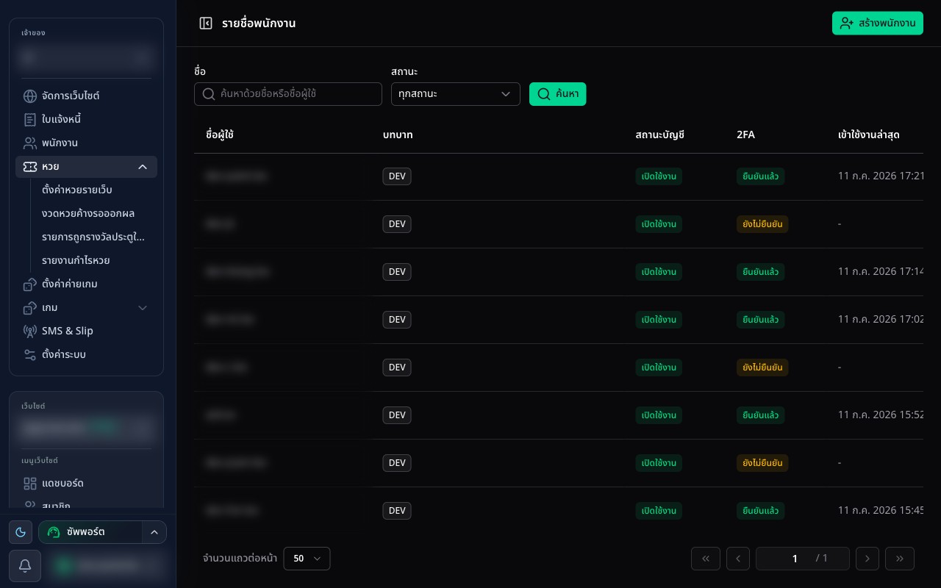Click DEV badge in the 15:45 row
The width and height of the screenshot is (941, 588).
pyautogui.click(x=397, y=511)
